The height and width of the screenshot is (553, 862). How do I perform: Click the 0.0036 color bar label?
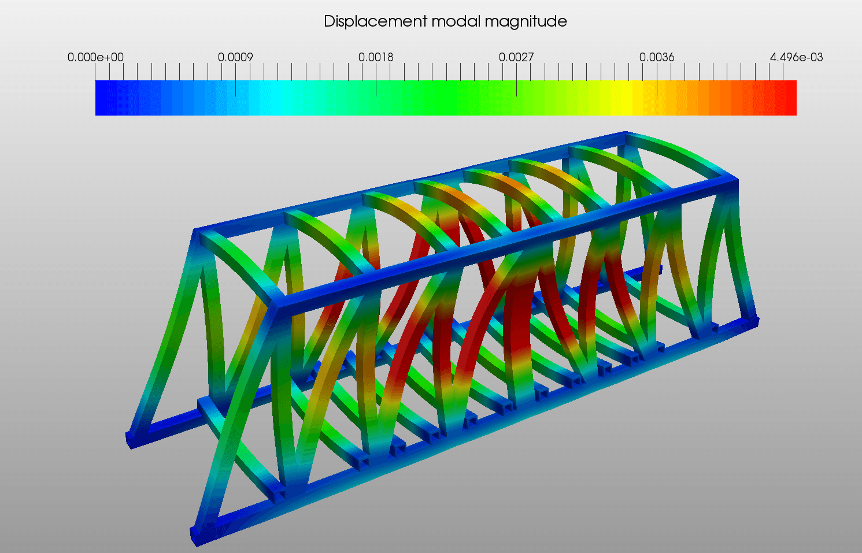[657, 57]
